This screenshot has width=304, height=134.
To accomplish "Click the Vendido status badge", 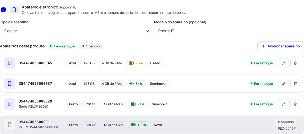I will (286, 122).
